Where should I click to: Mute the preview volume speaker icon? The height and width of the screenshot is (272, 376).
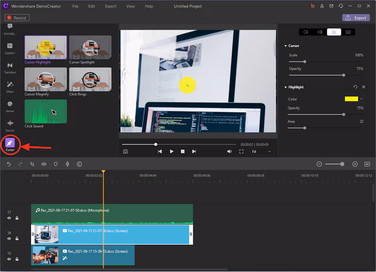click(229, 152)
